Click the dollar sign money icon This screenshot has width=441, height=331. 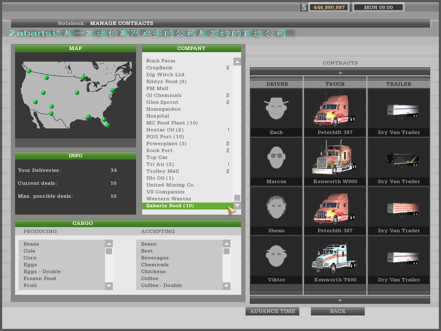click(304, 7)
